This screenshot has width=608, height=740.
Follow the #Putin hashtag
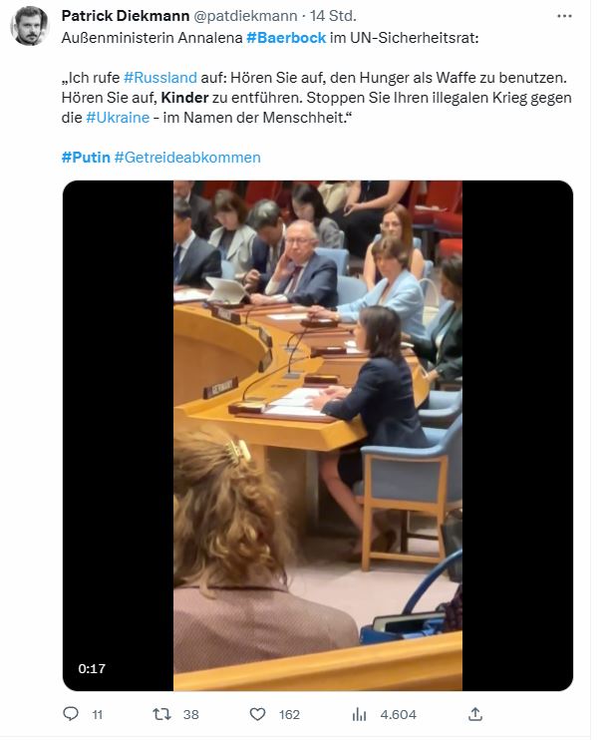pos(86,158)
